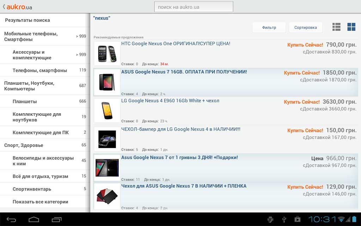Tap the USB connection status icon
This screenshot has height=226, width=361.
(284, 219)
